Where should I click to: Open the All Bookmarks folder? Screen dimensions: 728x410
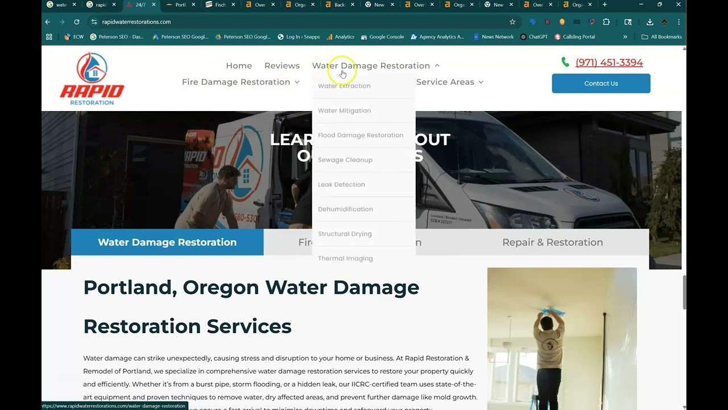tap(661, 36)
